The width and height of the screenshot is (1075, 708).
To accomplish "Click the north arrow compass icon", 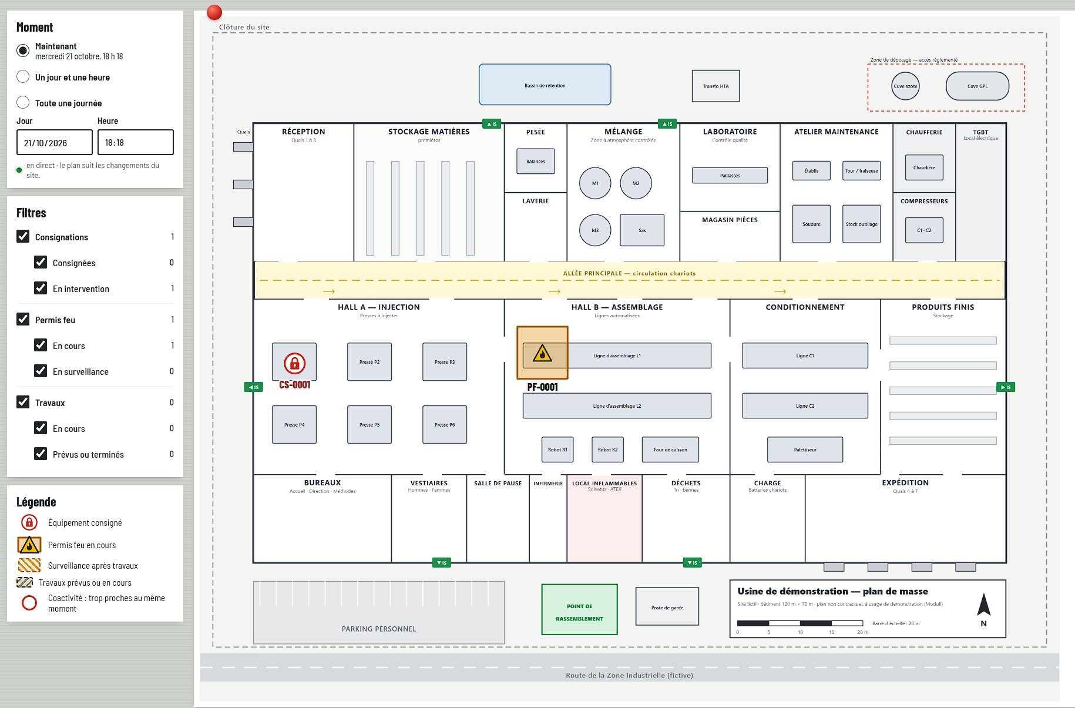I will tap(984, 605).
